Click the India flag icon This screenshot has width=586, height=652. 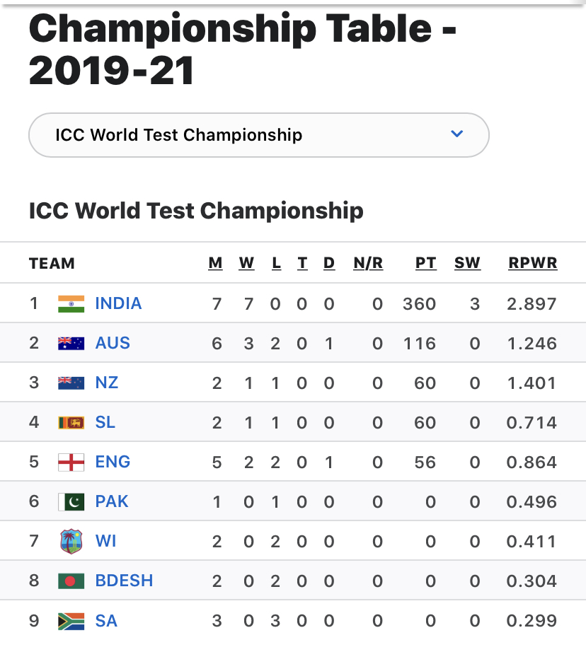click(71, 304)
